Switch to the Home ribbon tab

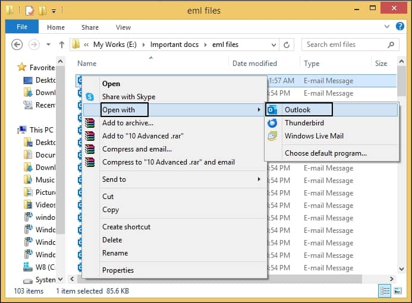tap(56, 27)
